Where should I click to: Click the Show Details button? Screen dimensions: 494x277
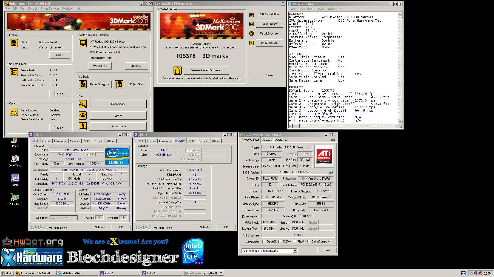click(x=269, y=43)
